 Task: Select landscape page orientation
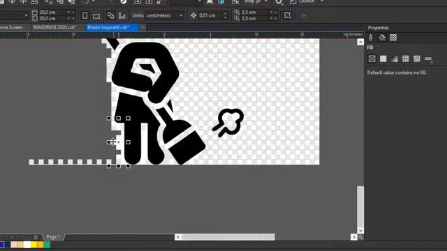click(x=96, y=15)
